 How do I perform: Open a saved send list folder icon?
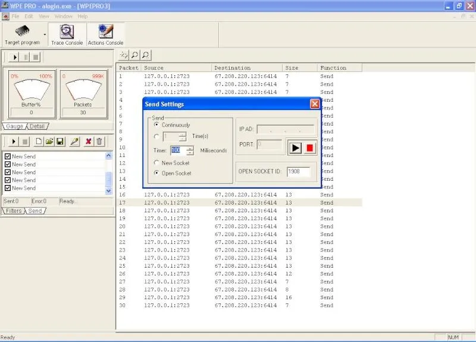coord(49,142)
